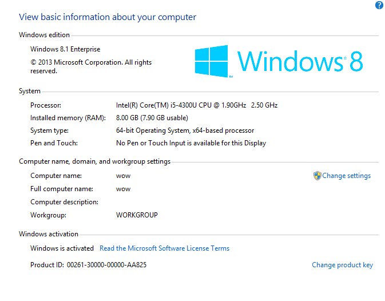The image size is (385, 301).
Task: Click the 'Windows is activated' status text
Action: 62,248
